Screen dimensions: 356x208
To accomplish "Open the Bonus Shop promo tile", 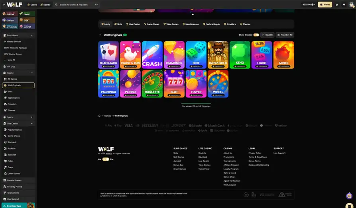I will click(x=27, y=20).
